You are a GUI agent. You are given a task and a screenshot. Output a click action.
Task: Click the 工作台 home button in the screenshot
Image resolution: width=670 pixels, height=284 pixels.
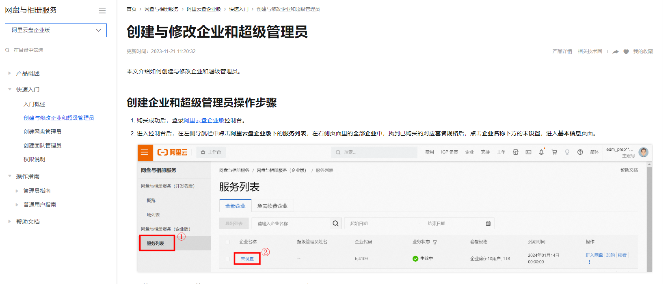tap(211, 152)
